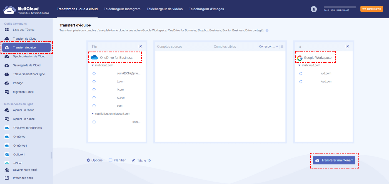Click the Partage share icon

click(7, 83)
